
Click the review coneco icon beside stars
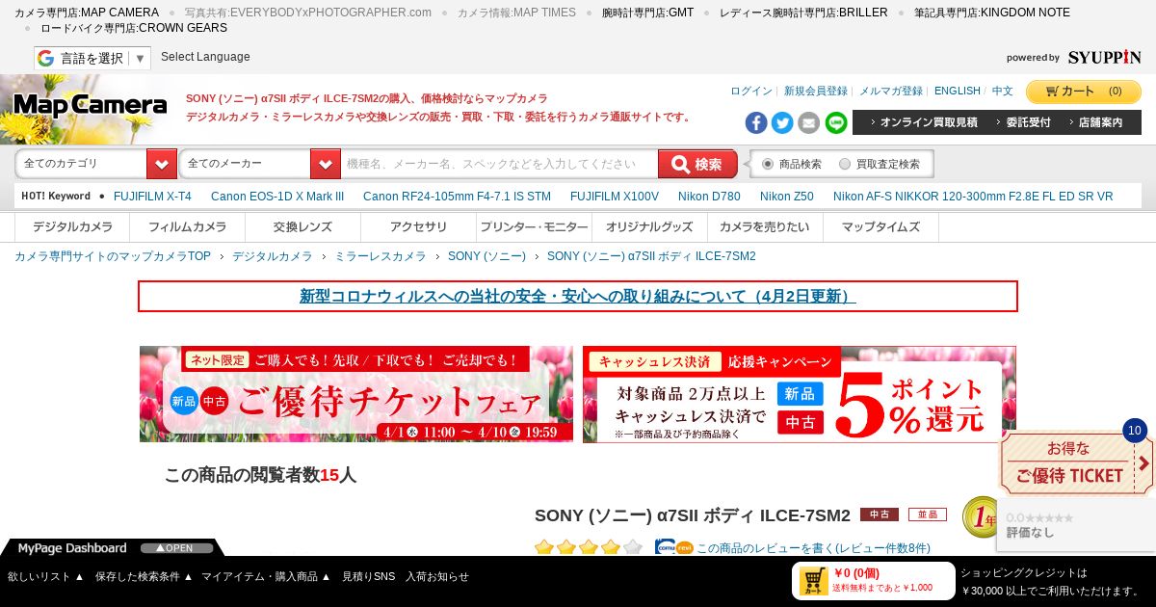(673, 547)
